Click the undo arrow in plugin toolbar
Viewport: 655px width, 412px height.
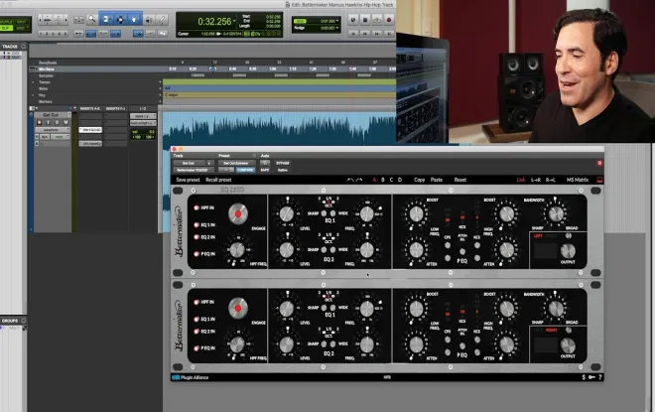[x=350, y=180]
